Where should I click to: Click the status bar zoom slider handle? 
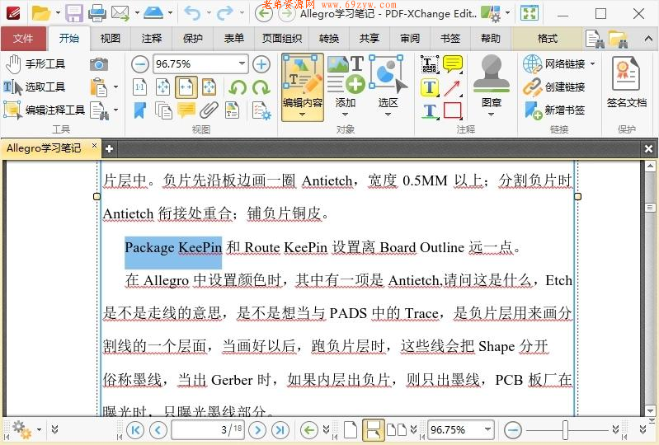click(565, 430)
